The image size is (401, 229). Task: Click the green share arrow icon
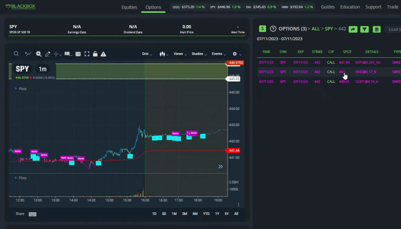point(353,29)
